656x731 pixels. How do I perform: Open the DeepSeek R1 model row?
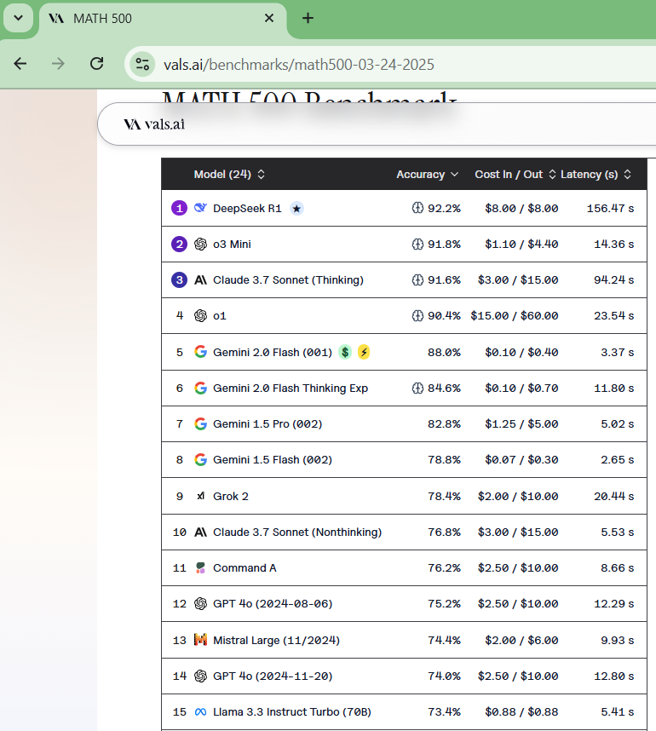pyautogui.click(x=404, y=208)
